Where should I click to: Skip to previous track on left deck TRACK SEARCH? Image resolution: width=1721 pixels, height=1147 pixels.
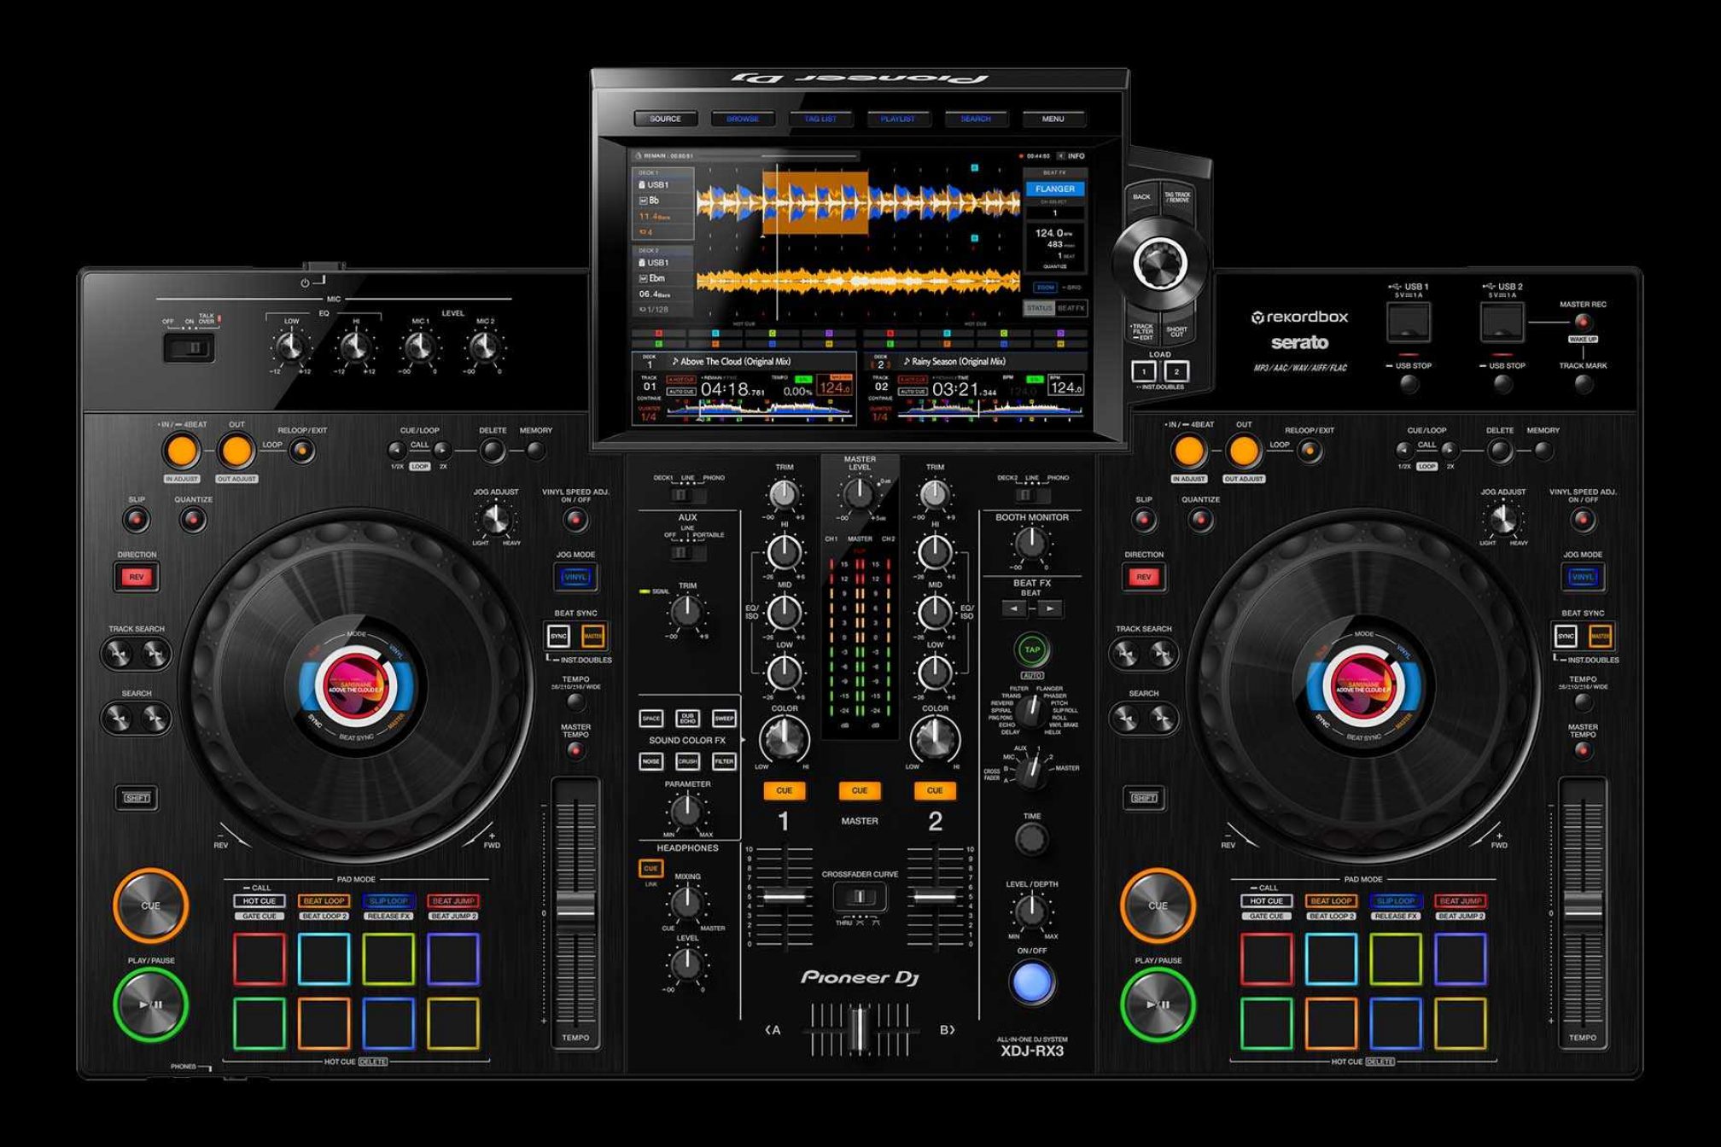coord(118,655)
